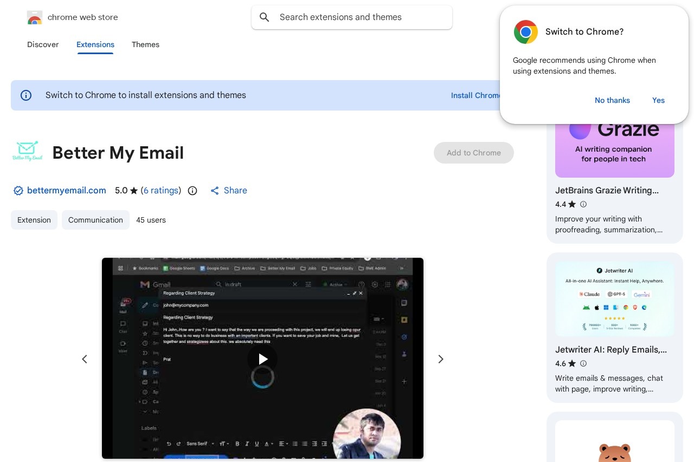Viewport: 694px width, 462px height.
Task: Click the info icon in the blue banner
Action: (x=26, y=95)
